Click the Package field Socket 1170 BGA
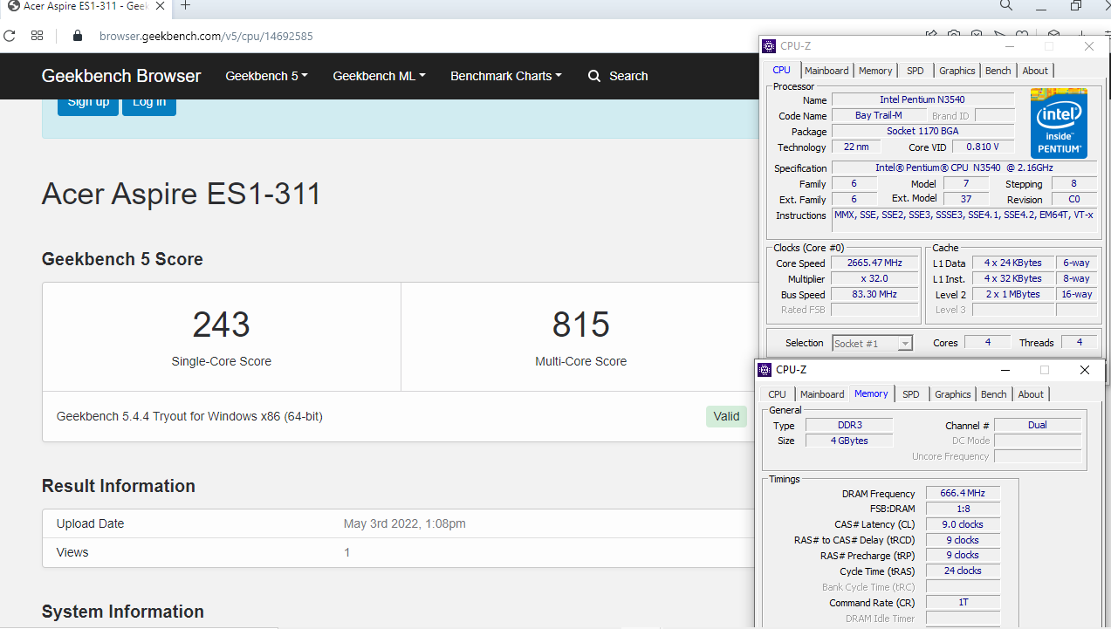Viewport: 1111px width, 629px height. [922, 132]
